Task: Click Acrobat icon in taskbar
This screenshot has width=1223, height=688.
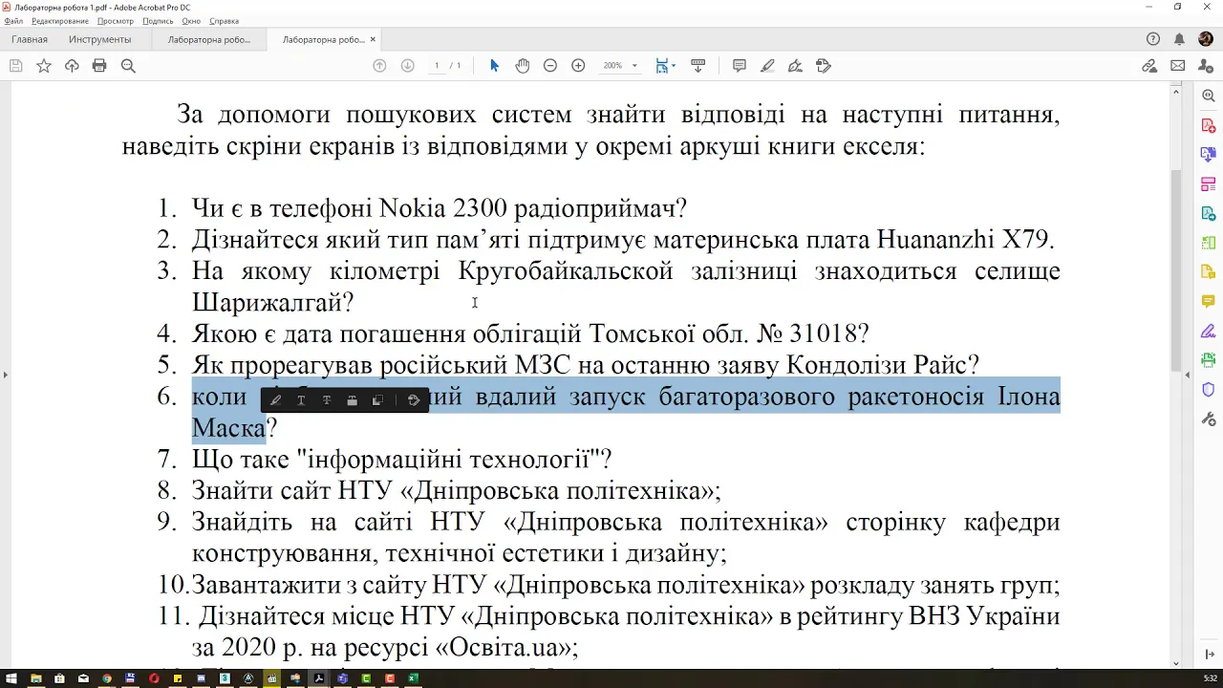Action: pyautogui.click(x=319, y=678)
